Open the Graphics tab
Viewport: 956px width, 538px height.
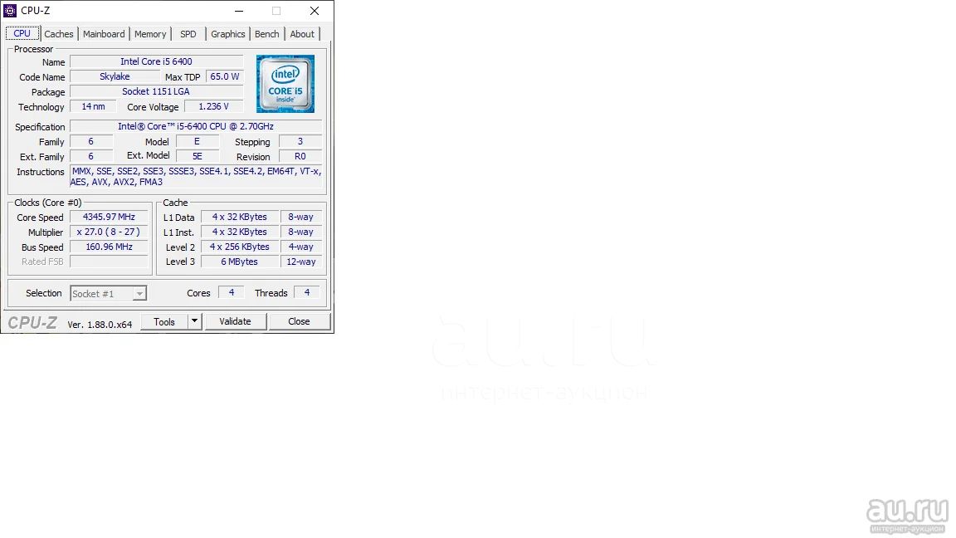click(x=227, y=34)
